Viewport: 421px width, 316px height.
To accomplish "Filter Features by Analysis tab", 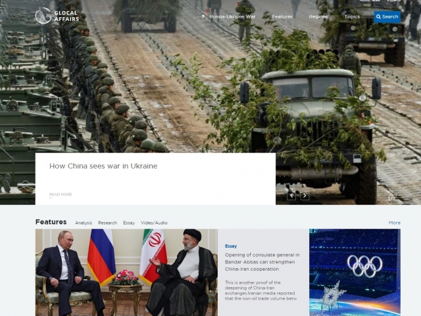I will [x=84, y=223].
